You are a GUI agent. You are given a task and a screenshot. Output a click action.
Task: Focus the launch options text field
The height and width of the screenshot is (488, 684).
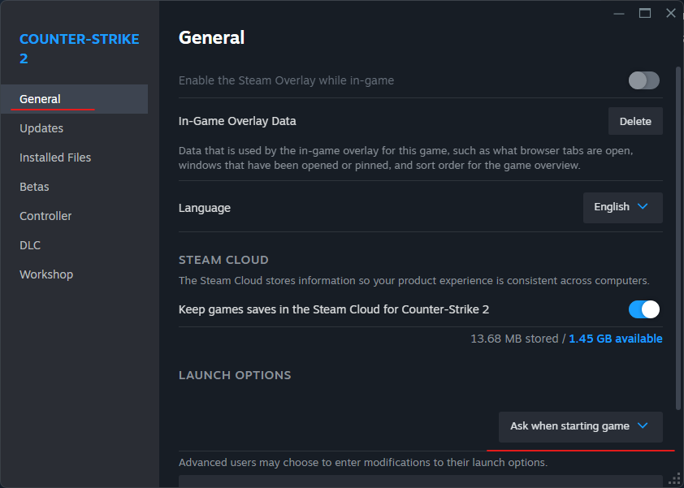coord(420,482)
